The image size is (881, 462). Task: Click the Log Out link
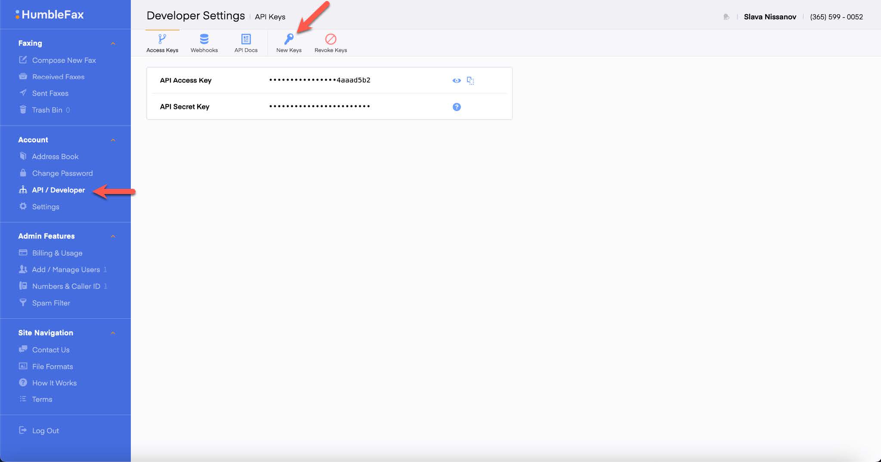click(45, 430)
